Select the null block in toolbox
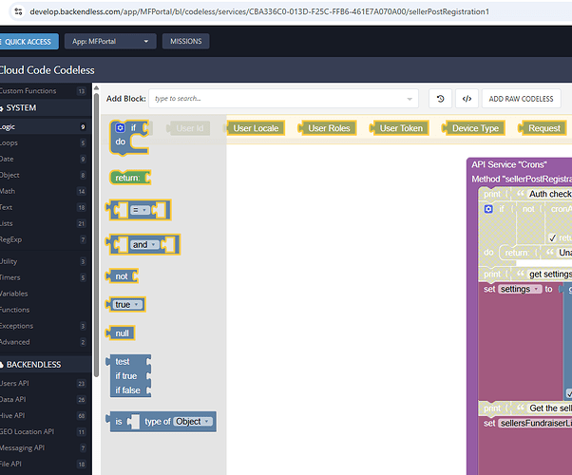 point(122,333)
